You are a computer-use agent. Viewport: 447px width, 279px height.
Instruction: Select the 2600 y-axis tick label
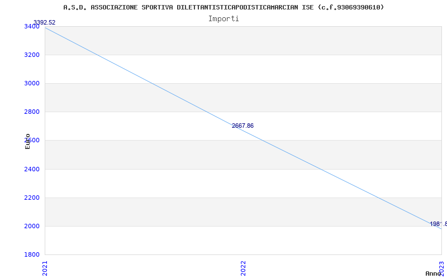pos(32,141)
